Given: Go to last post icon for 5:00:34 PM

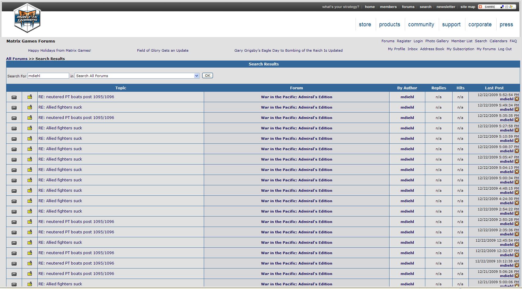Looking at the screenshot, I should (517, 182).
